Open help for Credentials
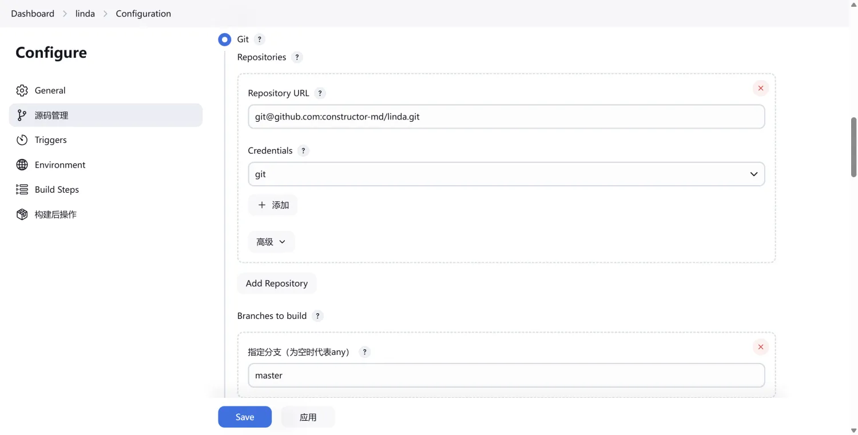The width and height of the screenshot is (858, 435). [303, 150]
